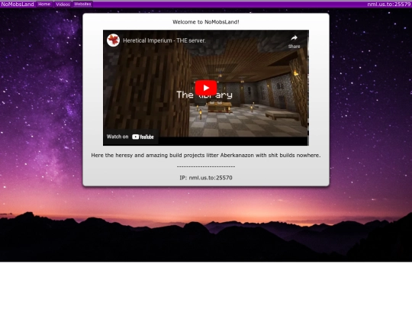Viewport: 412px width, 309px height.
Task: Click the NoMobsLand site title
Action: (x=18, y=5)
